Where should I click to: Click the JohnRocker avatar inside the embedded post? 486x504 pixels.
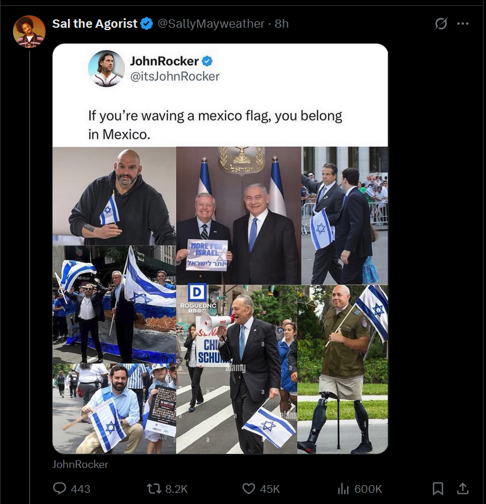click(x=106, y=68)
